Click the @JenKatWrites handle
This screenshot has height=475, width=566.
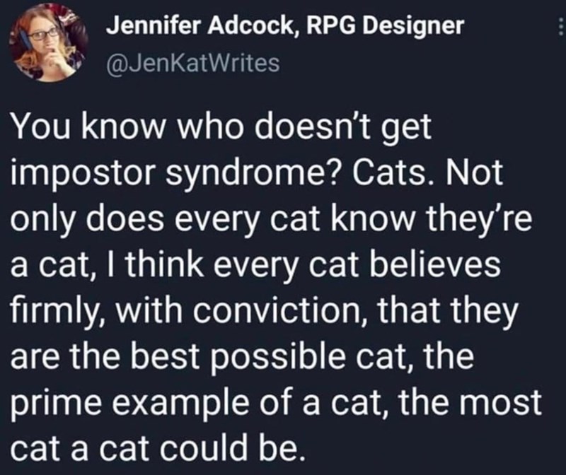[x=192, y=64]
